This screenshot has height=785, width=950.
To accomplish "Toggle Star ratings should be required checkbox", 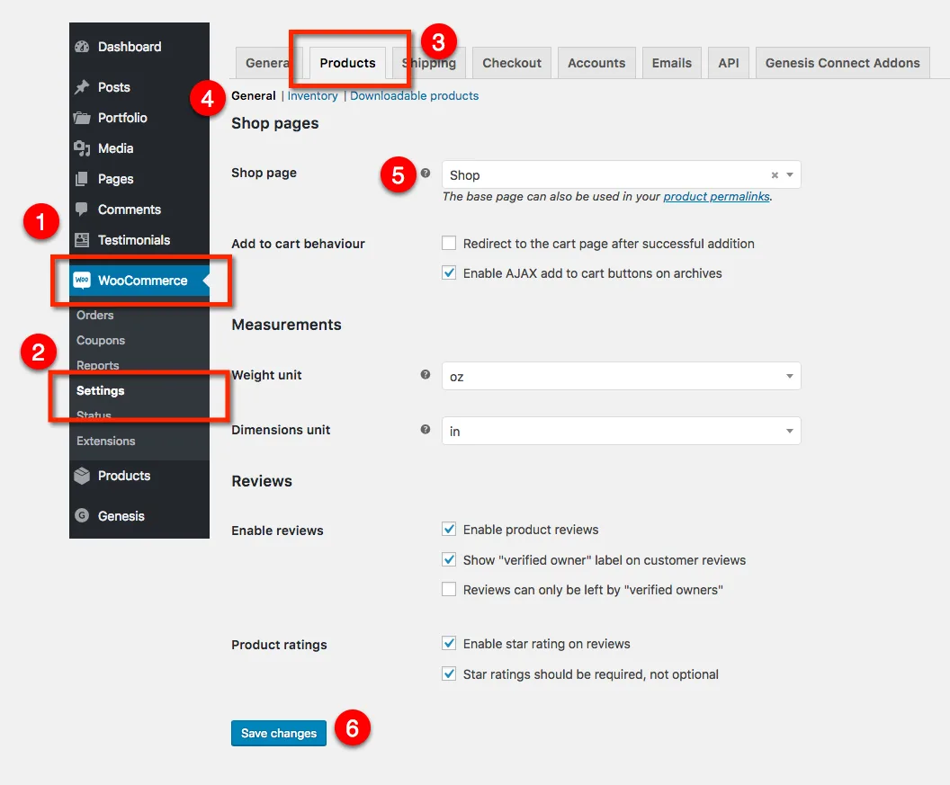I will (x=449, y=673).
